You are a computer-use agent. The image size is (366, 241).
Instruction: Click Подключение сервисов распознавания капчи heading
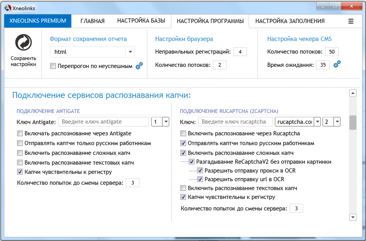[101, 95]
